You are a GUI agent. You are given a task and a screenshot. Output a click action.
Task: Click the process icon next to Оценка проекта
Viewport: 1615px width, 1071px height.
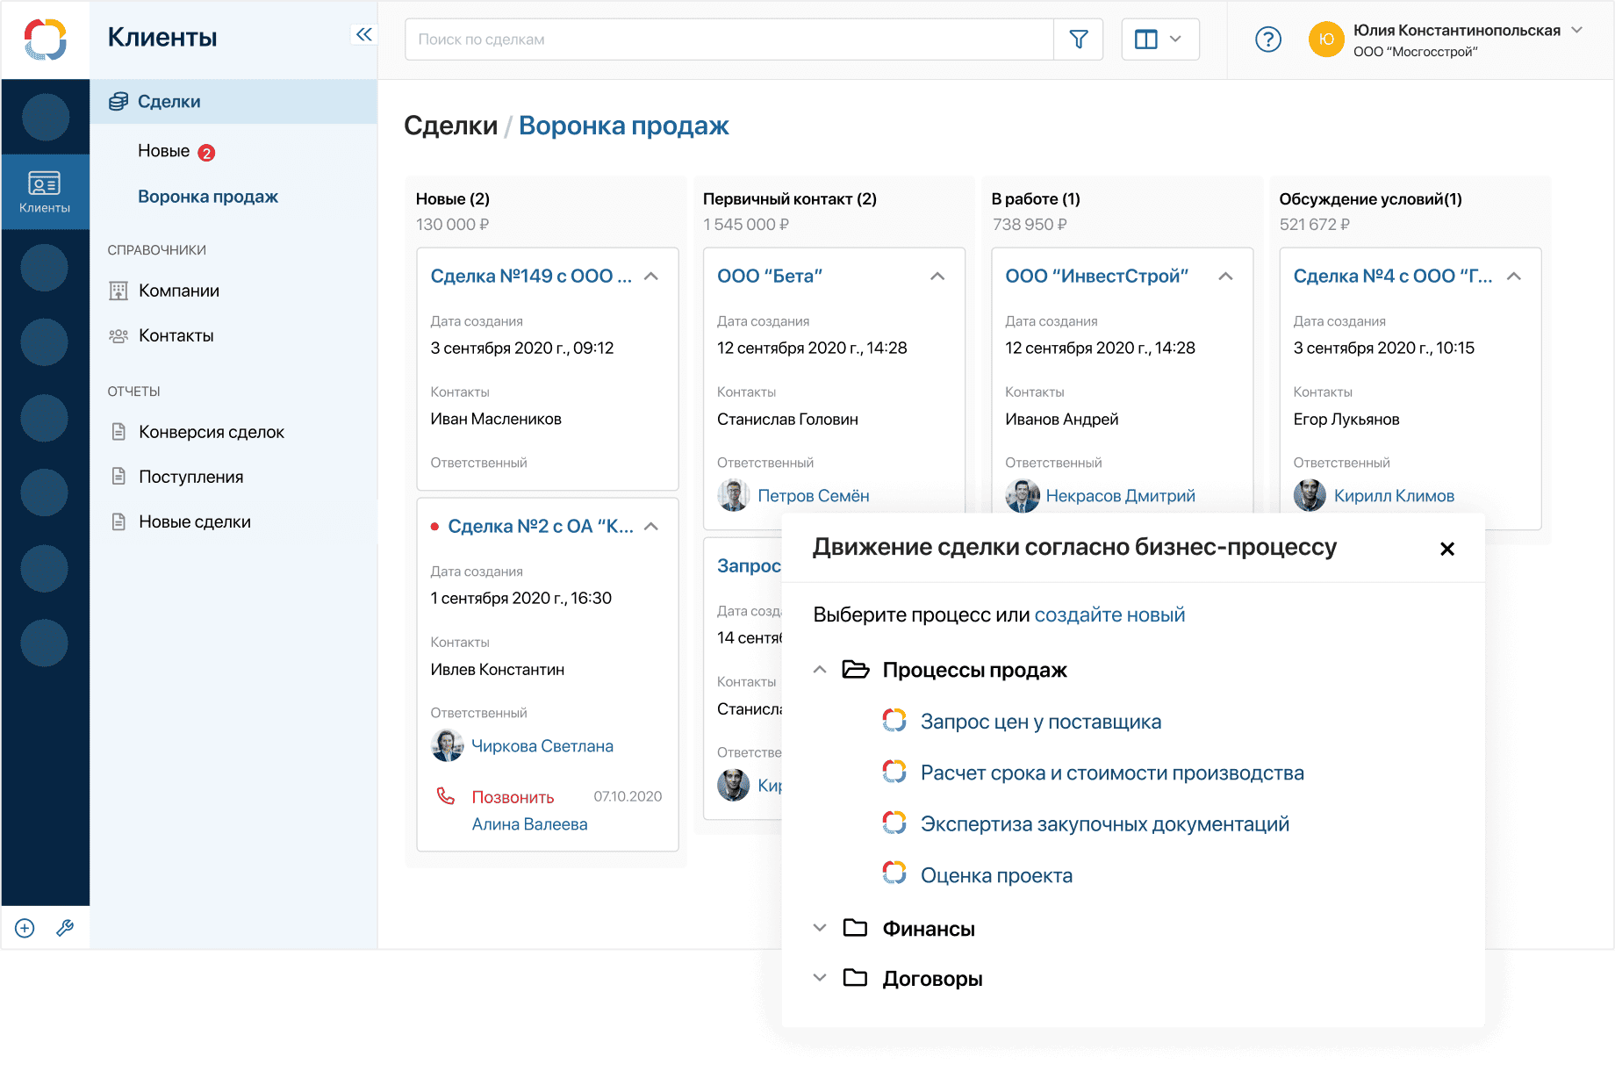tap(894, 873)
